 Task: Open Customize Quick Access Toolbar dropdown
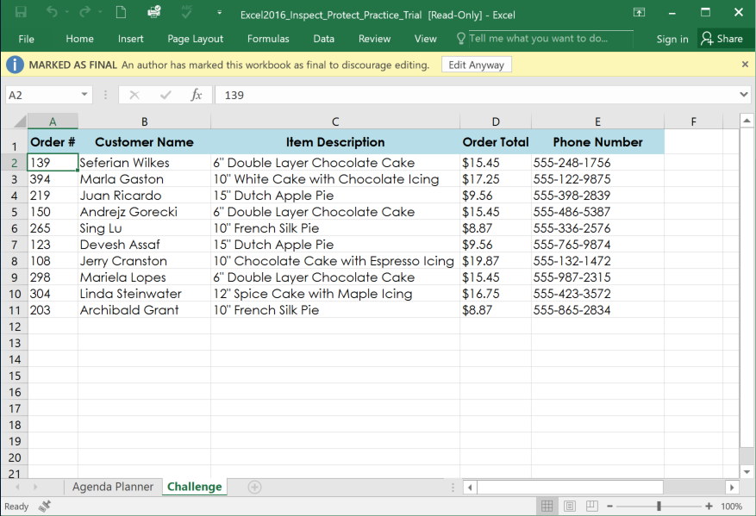(x=220, y=13)
